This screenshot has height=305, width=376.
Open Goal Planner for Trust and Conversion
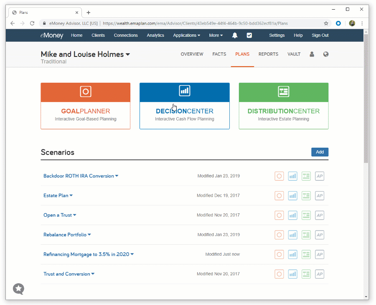(279, 274)
